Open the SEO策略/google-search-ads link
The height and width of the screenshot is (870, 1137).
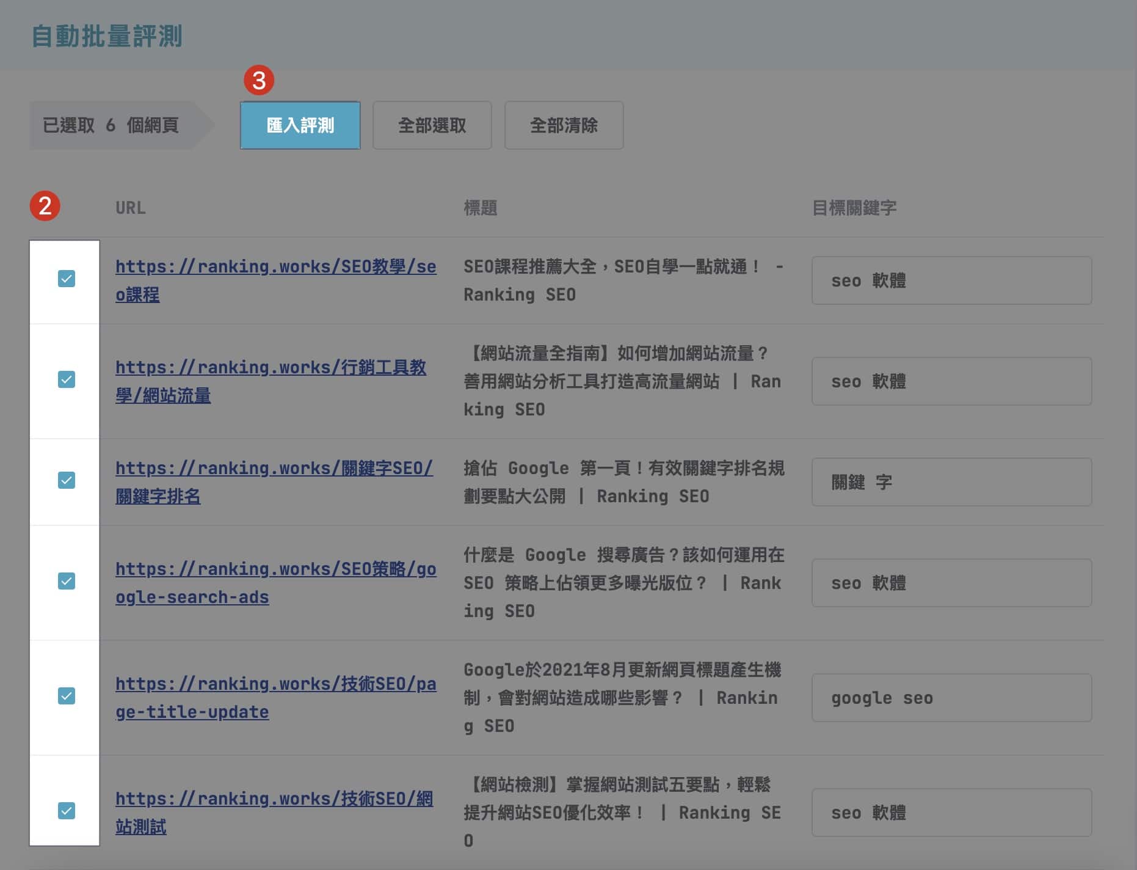coord(275,569)
